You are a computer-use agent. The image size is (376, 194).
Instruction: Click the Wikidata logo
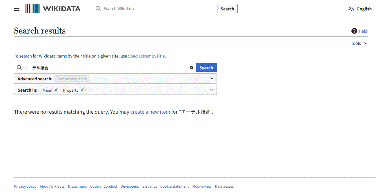pyautogui.click(x=53, y=9)
